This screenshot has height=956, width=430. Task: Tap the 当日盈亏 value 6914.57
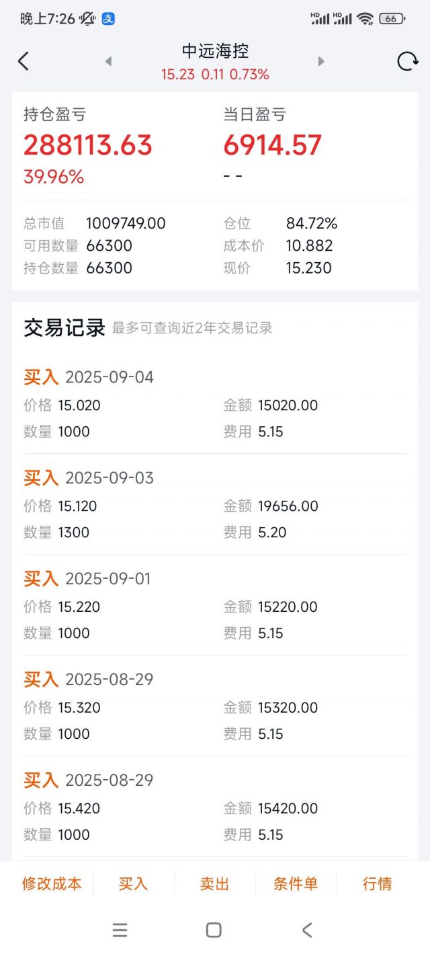(x=272, y=144)
